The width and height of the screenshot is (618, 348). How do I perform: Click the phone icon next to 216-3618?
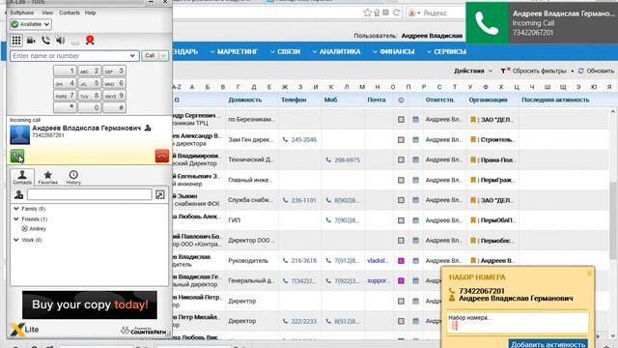point(286,260)
